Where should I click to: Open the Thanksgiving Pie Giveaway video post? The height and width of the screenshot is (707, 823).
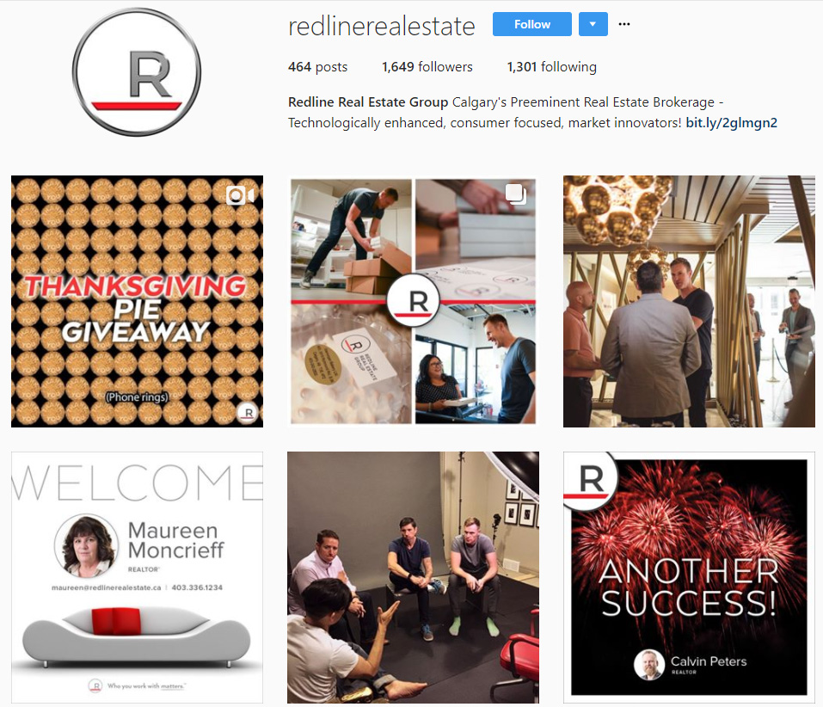click(x=137, y=301)
